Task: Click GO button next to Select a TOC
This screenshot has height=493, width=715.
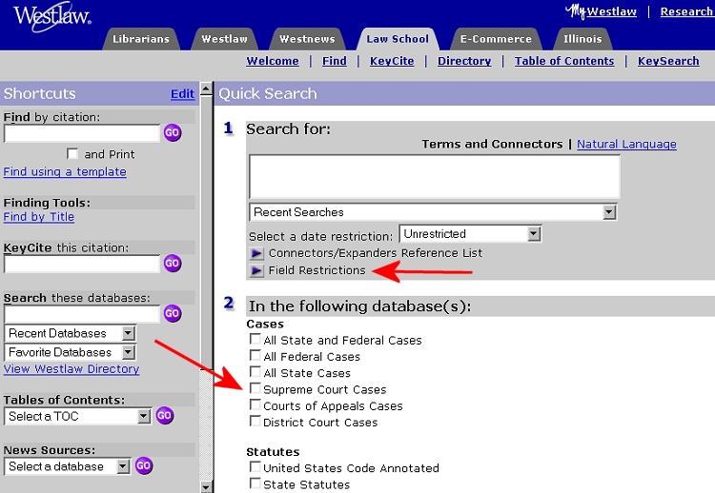Action: [165, 415]
